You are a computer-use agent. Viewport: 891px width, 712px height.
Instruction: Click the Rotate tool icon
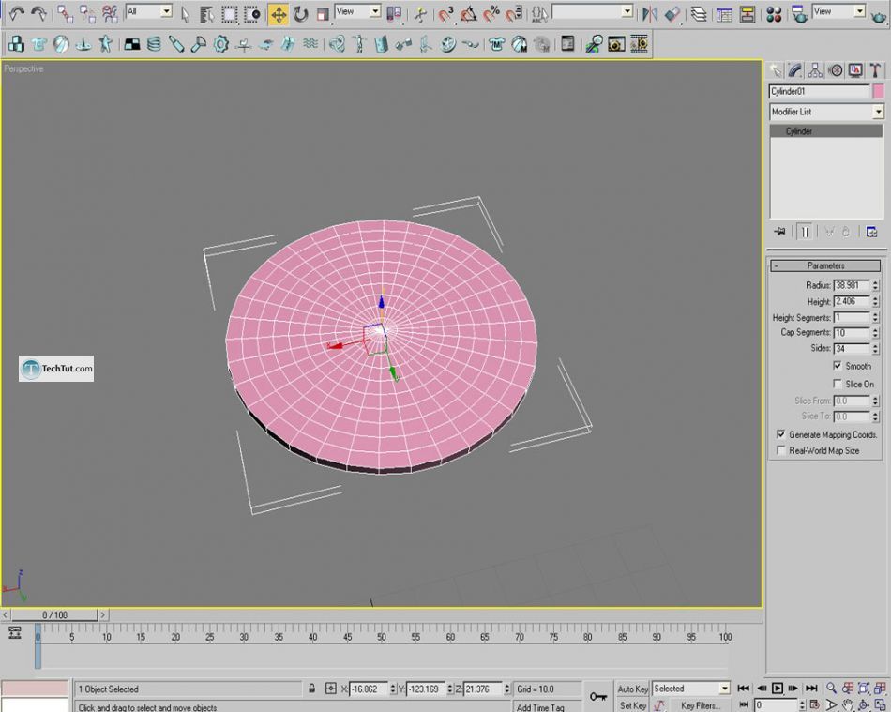click(x=300, y=14)
